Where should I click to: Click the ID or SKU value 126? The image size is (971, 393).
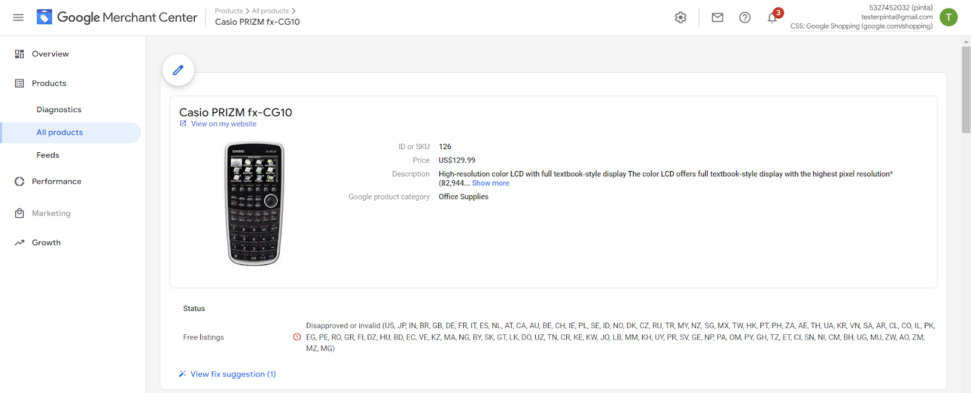pyautogui.click(x=445, y=147)
